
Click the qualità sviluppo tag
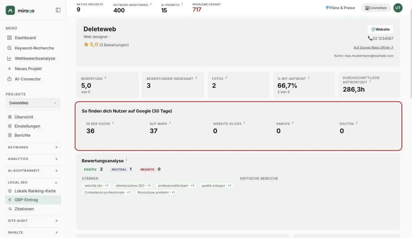pos(216,186)
